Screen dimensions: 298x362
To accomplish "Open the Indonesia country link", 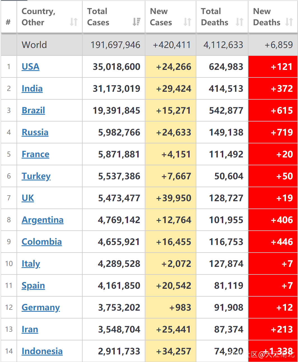I will tap(42, 351).
